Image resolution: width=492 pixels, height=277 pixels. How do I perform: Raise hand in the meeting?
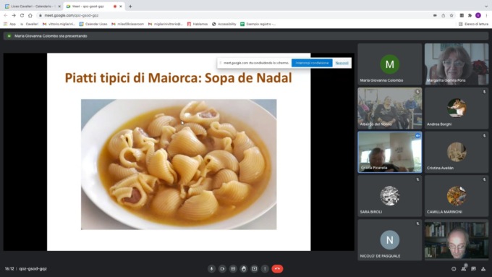tap(244, 269)
